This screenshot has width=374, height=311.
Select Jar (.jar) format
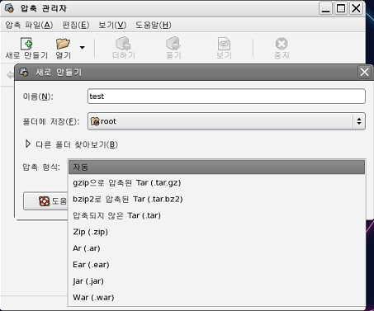pos(216,281)
